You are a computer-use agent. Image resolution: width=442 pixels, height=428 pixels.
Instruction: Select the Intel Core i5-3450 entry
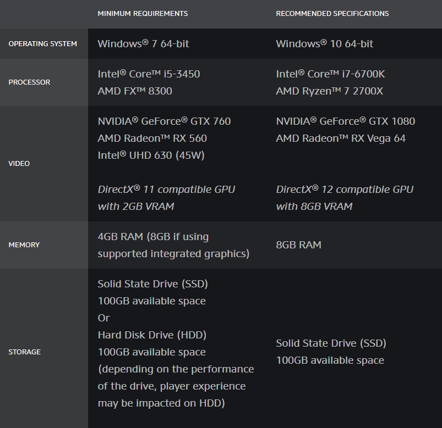tap(149, 74)
